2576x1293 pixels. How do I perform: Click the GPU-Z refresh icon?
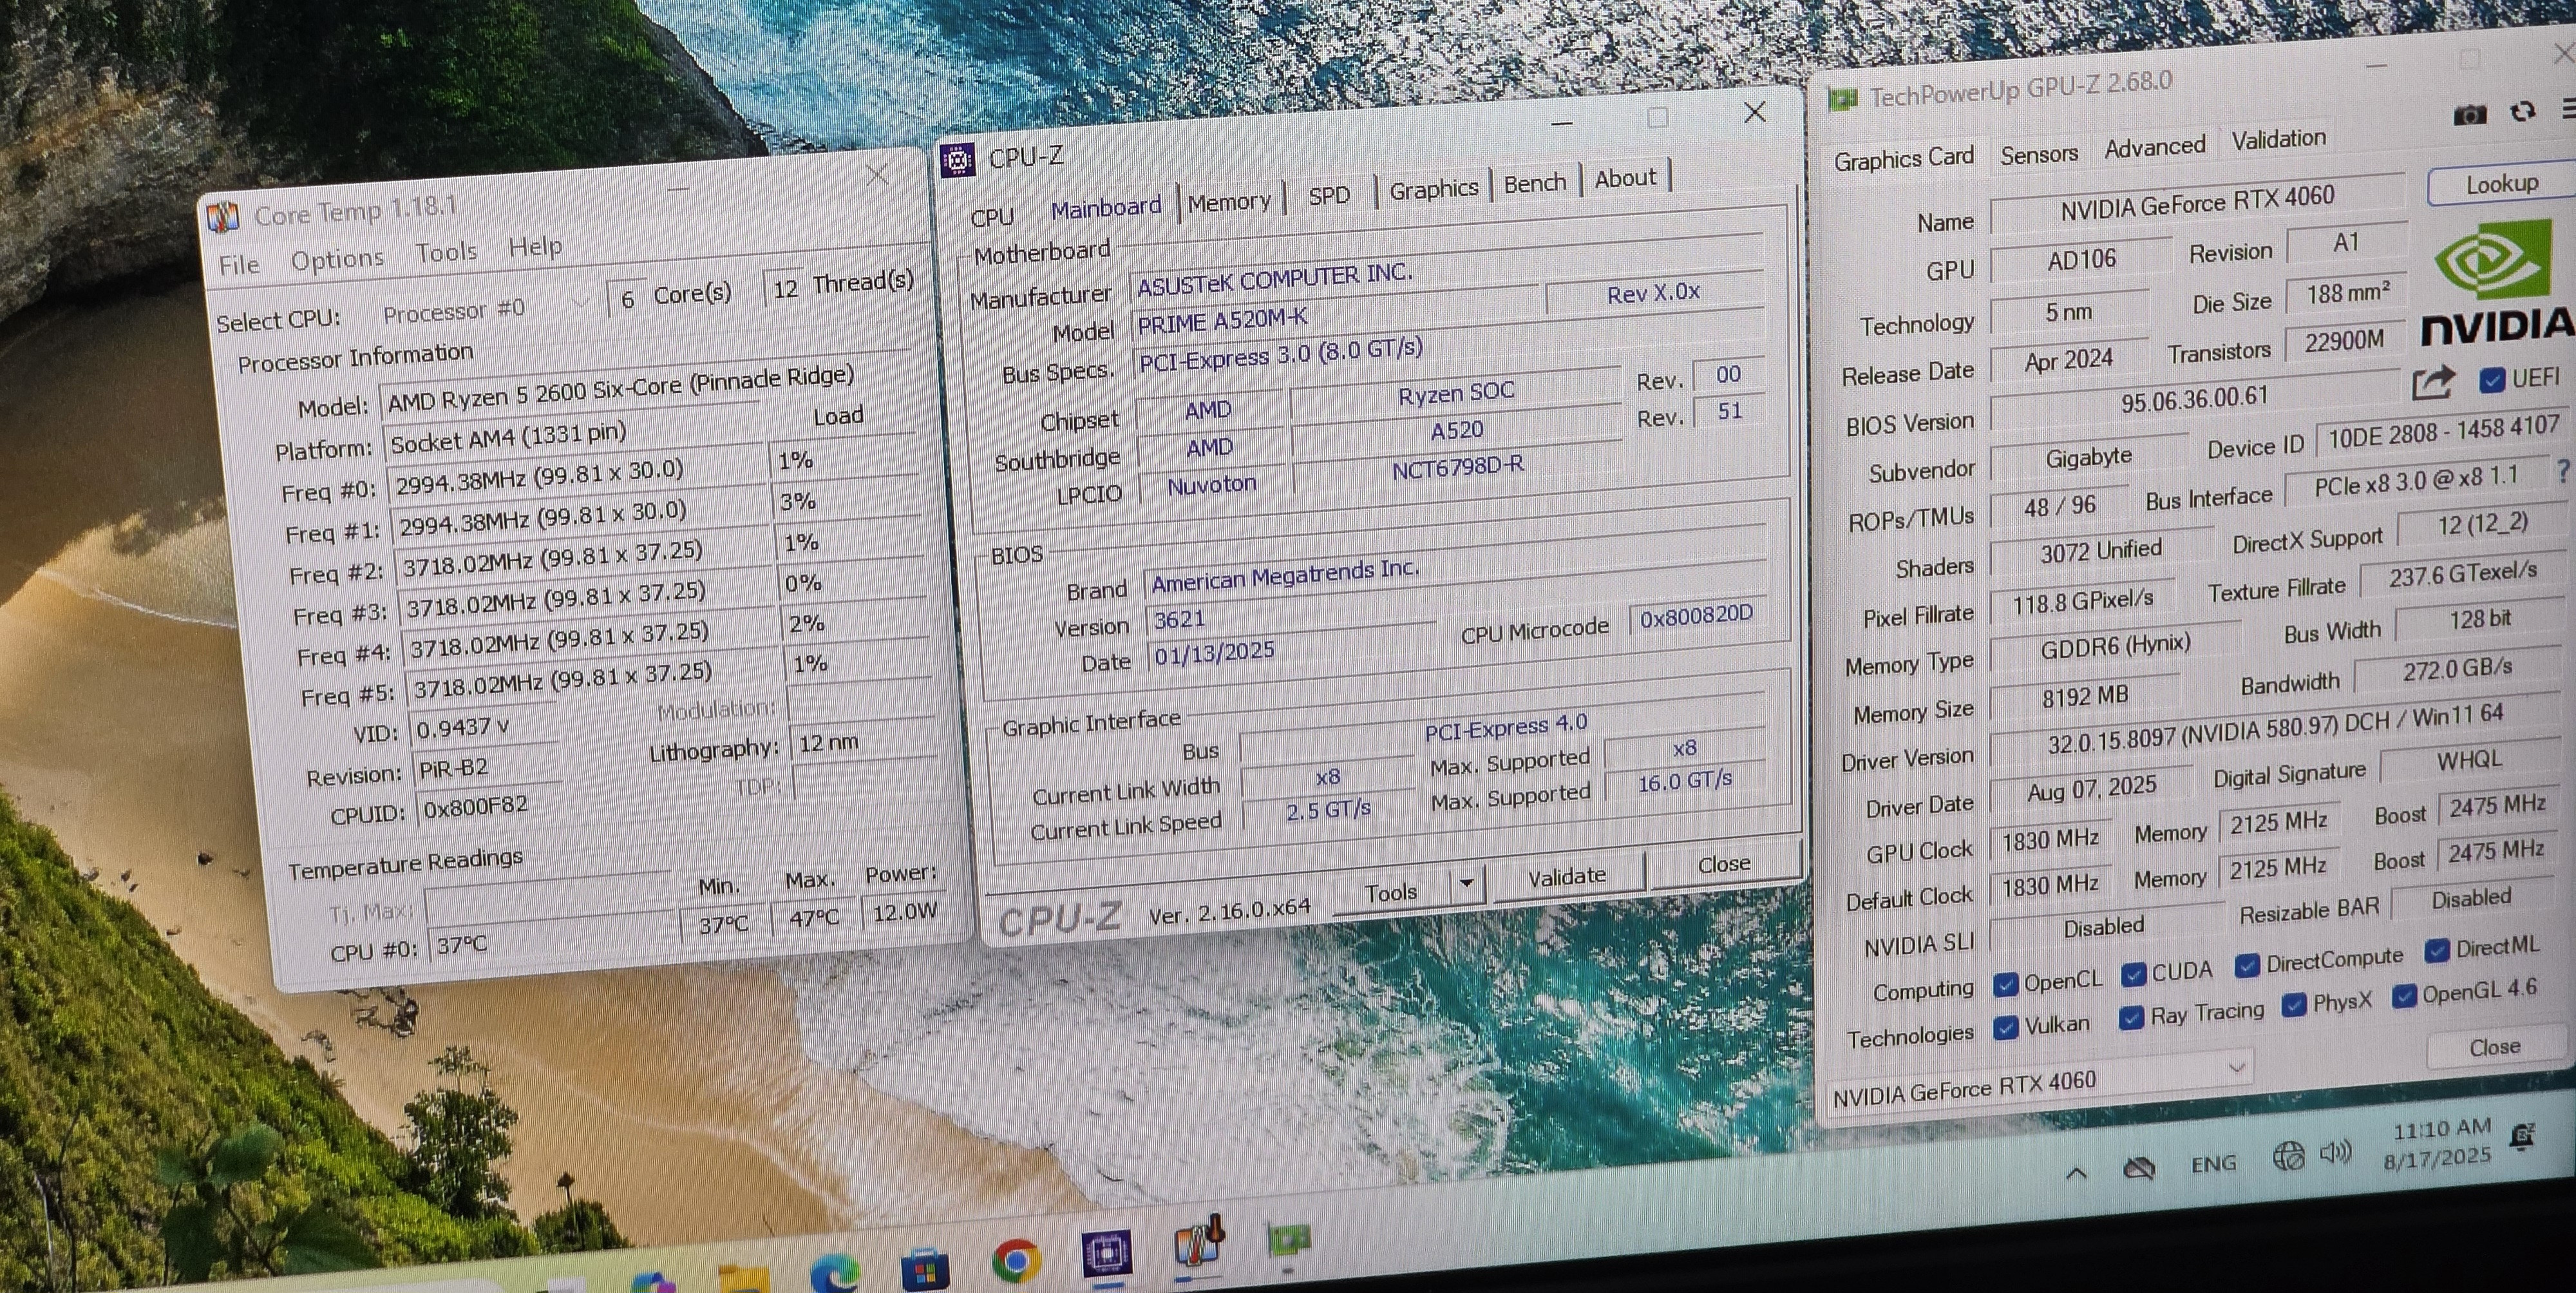(2523, 111)
